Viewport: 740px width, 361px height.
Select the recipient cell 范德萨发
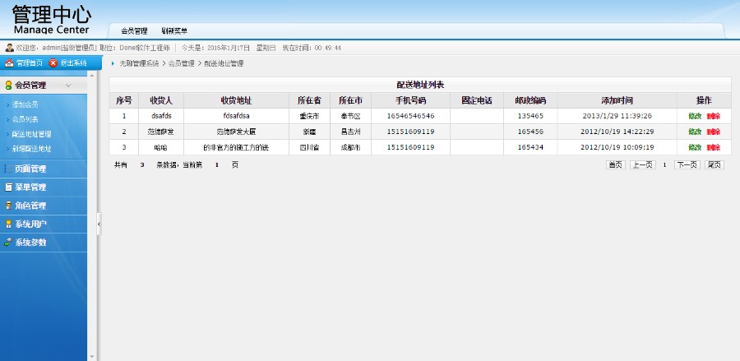click(x=161, y=132)
